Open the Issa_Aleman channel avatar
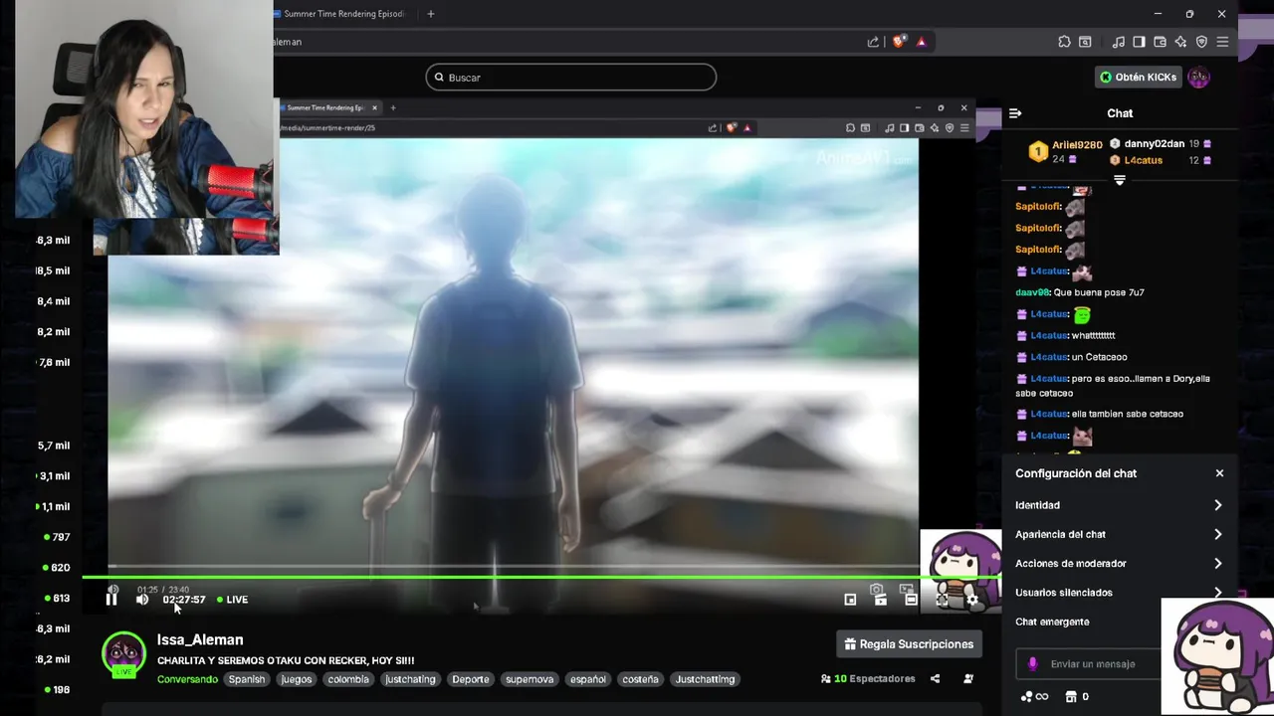1274x716 pixels. tap(123, 653)
